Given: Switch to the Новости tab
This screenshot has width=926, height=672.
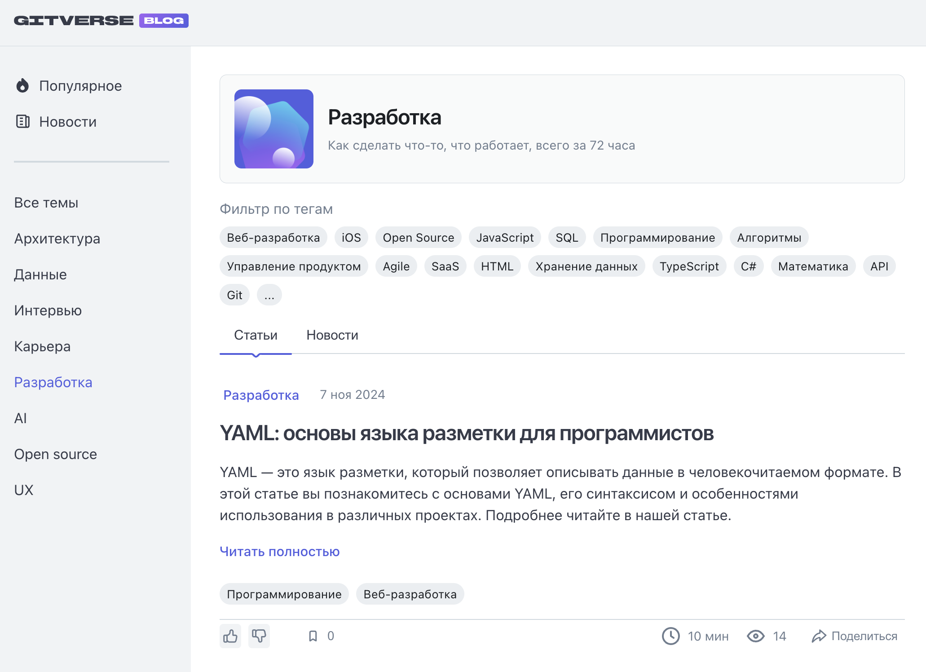Looking at the screenshot, I should [x=332, y=335].
